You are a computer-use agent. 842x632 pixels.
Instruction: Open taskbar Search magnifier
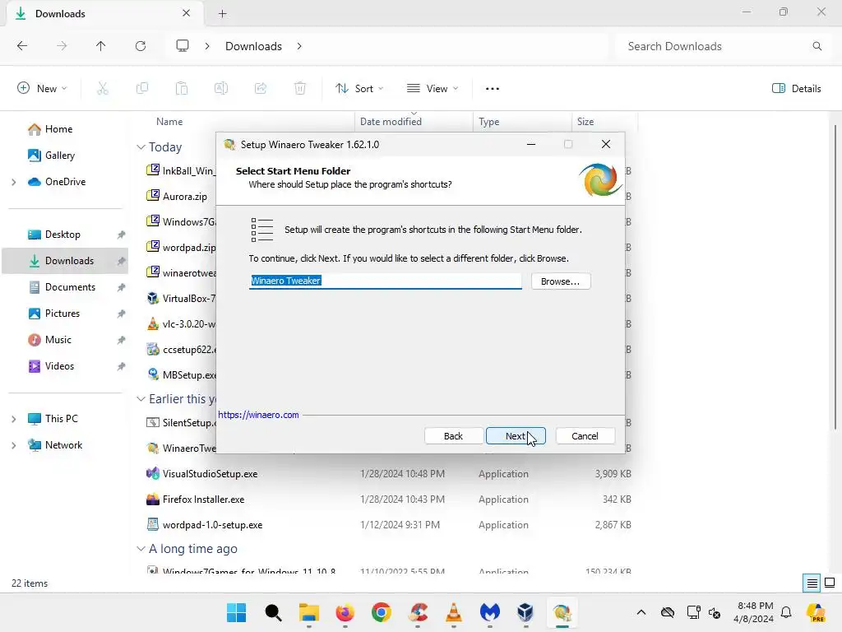coord(273,612)
